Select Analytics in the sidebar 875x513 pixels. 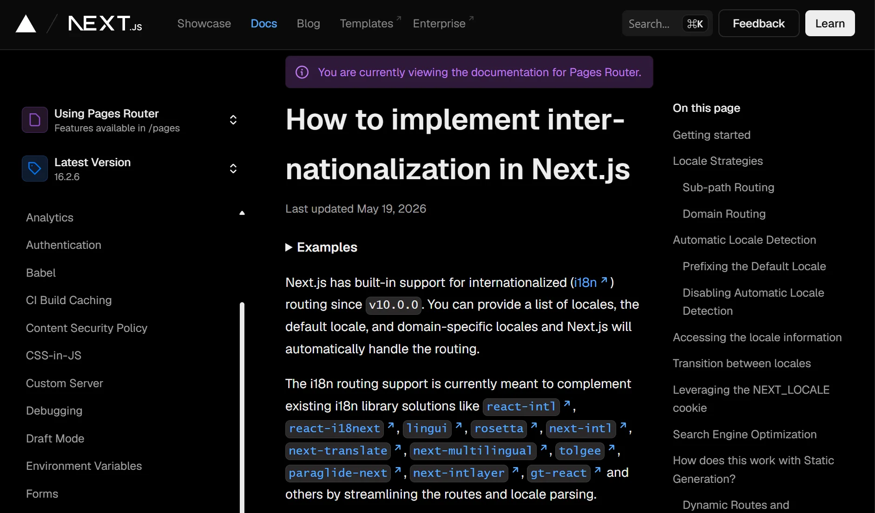click(50, 218)
